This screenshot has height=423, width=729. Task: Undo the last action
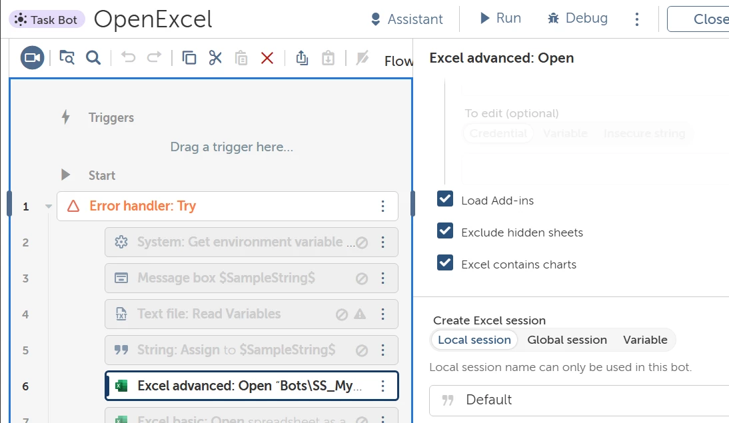click(128, 58)
